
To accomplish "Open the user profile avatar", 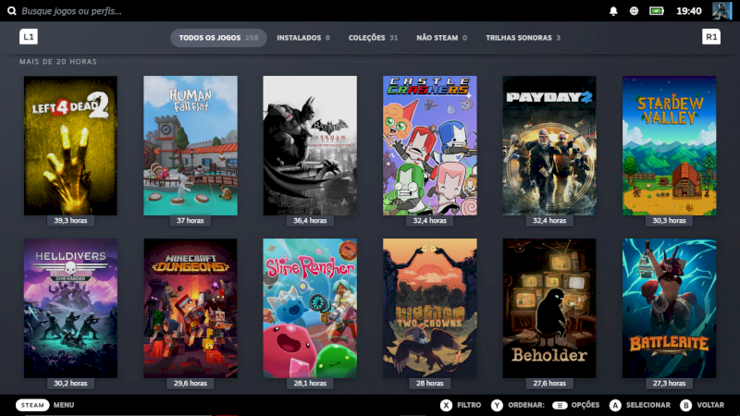I will (721, 10).
